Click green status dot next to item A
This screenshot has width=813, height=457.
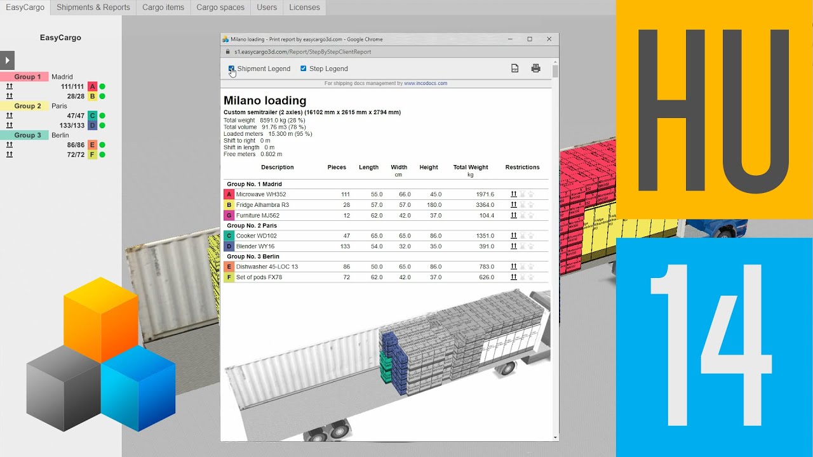tap(102, 86)
